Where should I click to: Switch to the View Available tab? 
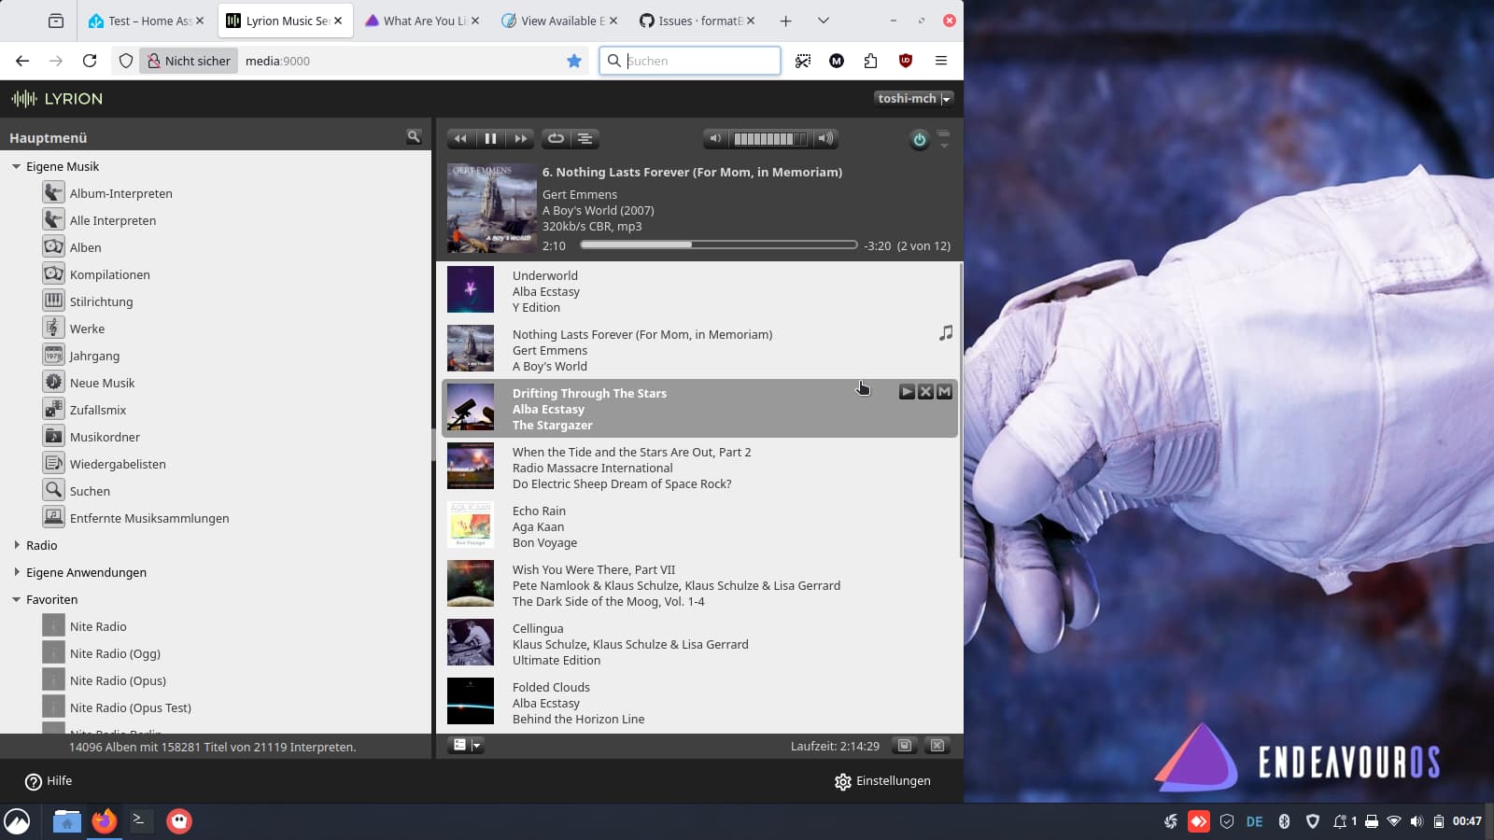coord(559,21)
